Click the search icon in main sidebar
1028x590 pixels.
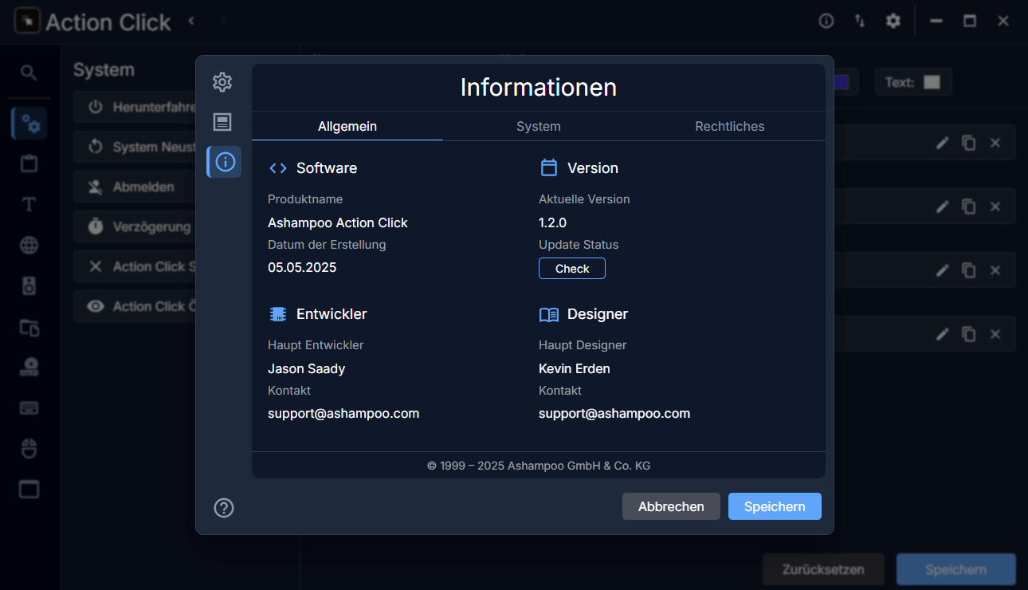click(29, 73)
